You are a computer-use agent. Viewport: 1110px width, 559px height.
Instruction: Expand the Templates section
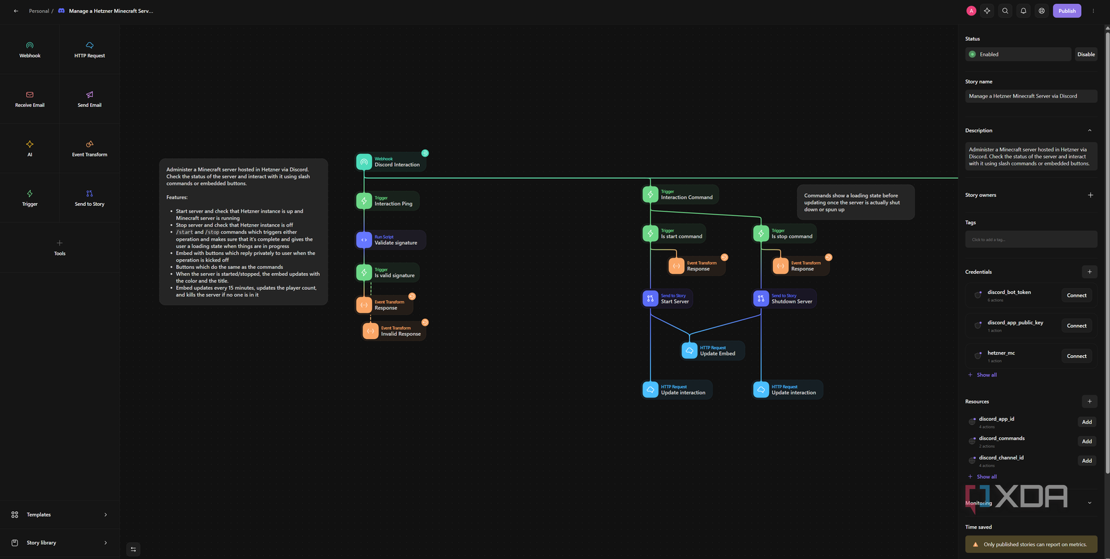(x=60, y=515)
